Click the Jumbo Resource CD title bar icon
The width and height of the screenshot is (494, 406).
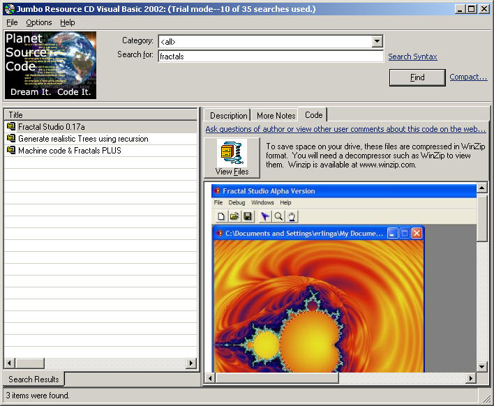tap(10, 9)
